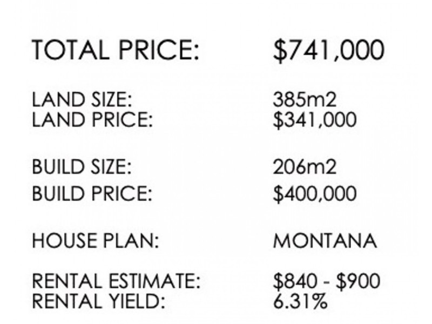Select the 206m2 build size value
Screen dimensions: 432x324
(x=305, y=167)
